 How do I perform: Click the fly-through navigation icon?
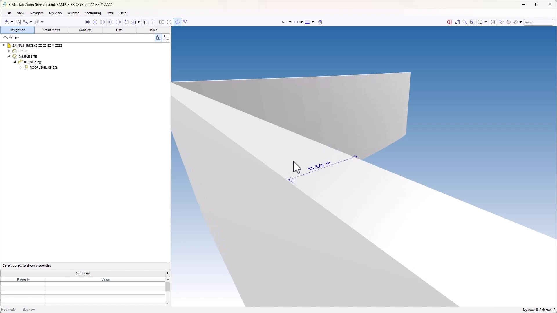(185, 22)
